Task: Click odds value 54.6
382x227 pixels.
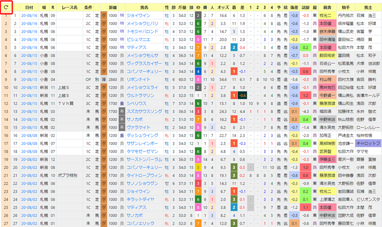Action: (223, 79)
